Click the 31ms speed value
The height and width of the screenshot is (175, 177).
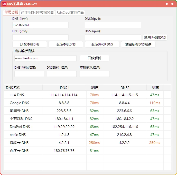[94, 151]
